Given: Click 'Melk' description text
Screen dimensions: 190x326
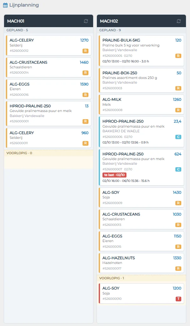Looking at the screenshot, I should click(107, 105).
